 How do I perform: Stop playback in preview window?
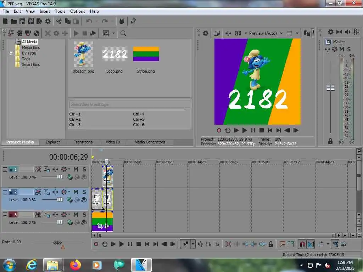coord(261,130)
